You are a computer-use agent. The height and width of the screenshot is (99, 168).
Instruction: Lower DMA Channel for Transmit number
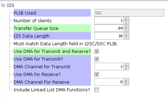coord(126,68)
